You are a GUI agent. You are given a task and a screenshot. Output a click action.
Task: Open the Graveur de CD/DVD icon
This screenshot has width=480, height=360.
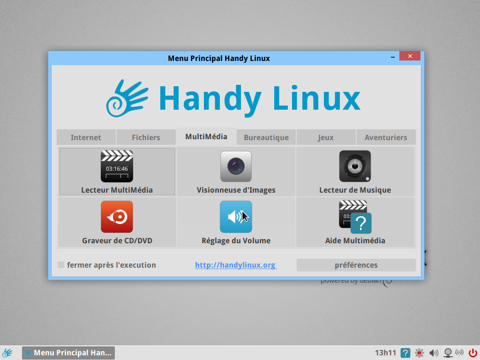tap(117, 217)
